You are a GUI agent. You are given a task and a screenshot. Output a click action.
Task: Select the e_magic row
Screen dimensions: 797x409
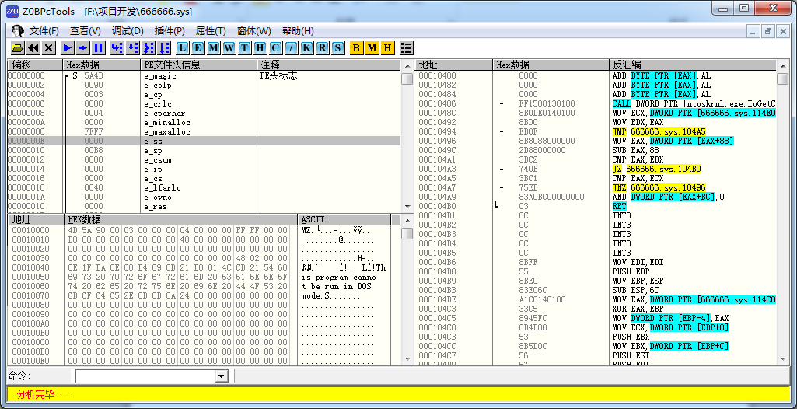click(204, 75)
